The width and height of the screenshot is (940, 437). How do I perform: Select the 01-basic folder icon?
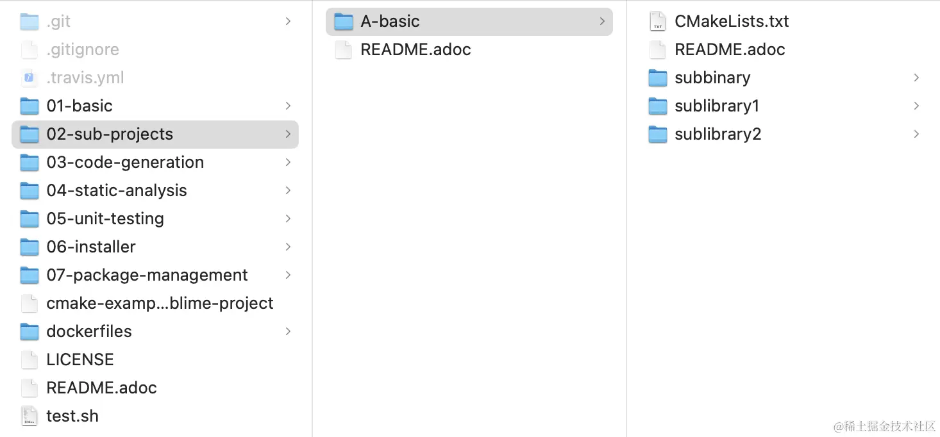[x=29, y=106]
